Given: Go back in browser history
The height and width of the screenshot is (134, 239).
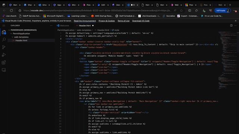Looking at the screenshot, I should 4,10.
